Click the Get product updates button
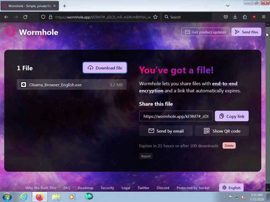 coord(205,32)
